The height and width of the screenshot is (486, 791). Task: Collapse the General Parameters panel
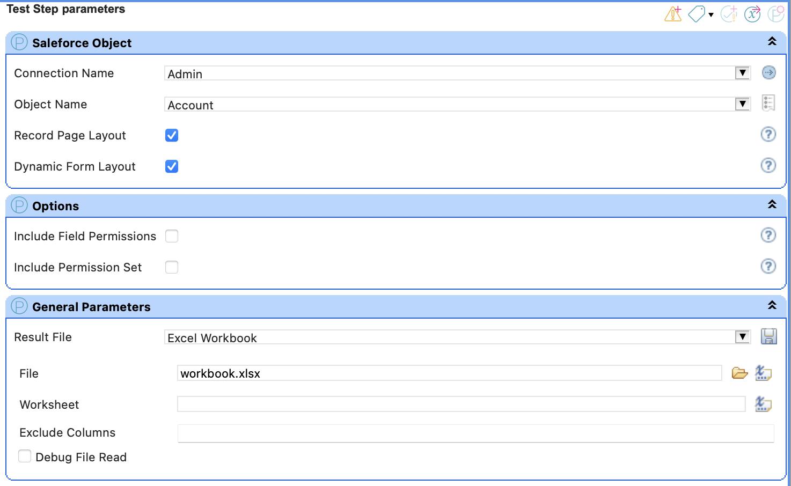[x=772, y=305]
